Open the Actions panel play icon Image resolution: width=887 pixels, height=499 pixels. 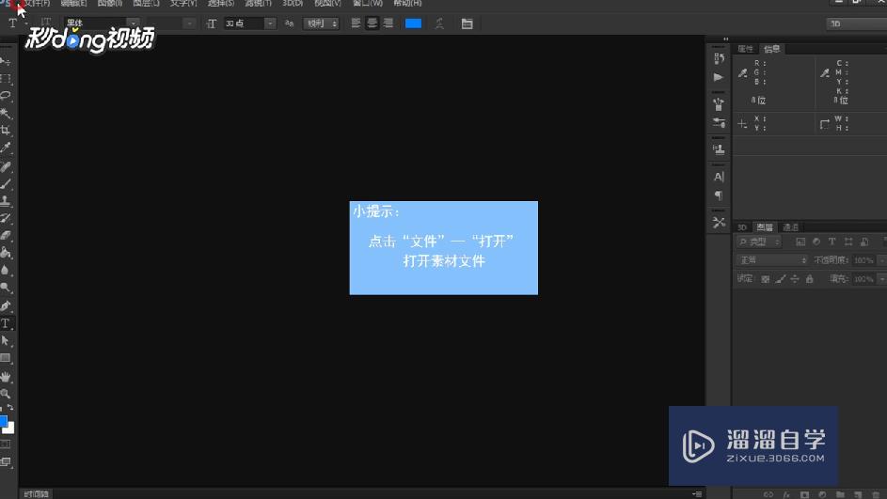719,77
